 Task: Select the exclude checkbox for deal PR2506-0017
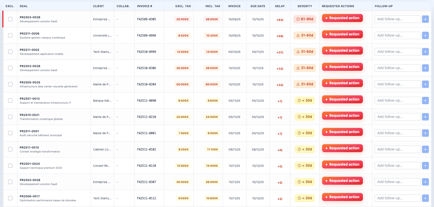pyautogui.click(x=10, y=198)
